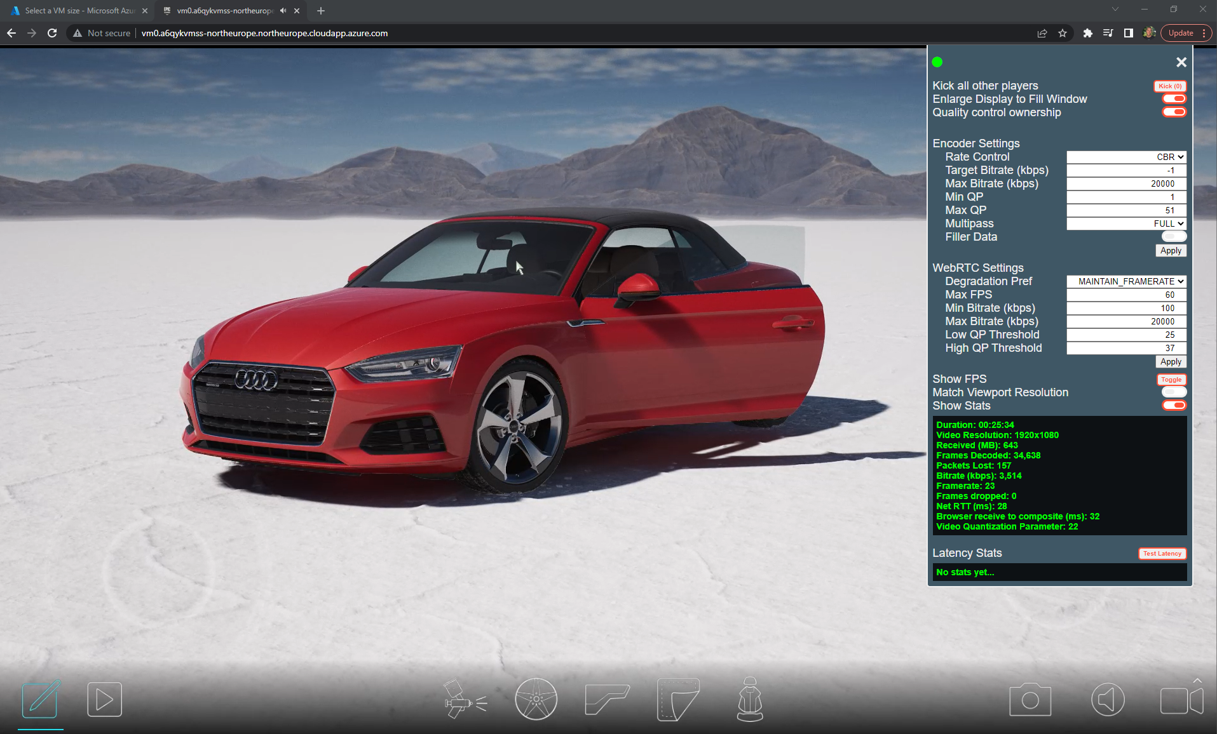Viewport: 1217px width, 734px height.
Task: Click Max FPS input field
Action: (x=1126, y=295)
